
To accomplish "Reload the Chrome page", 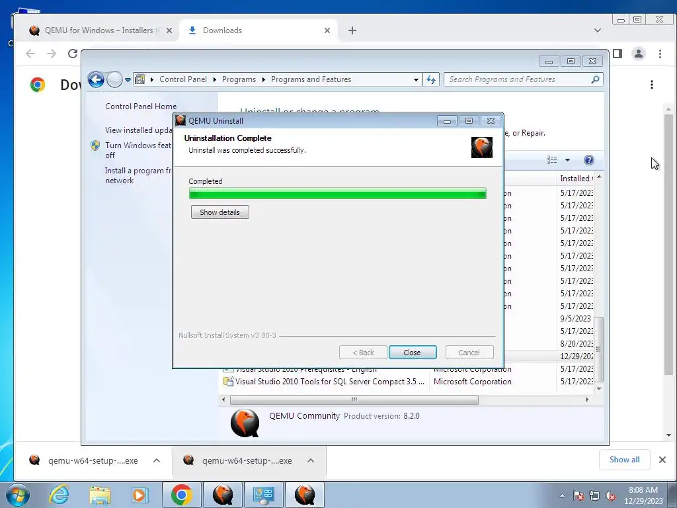I will pos(73,54).
